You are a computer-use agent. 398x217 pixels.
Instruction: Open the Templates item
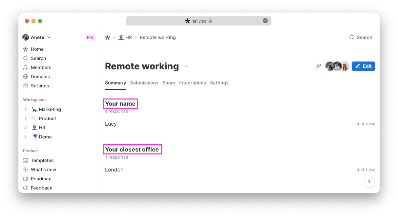(x=38, y=160)
